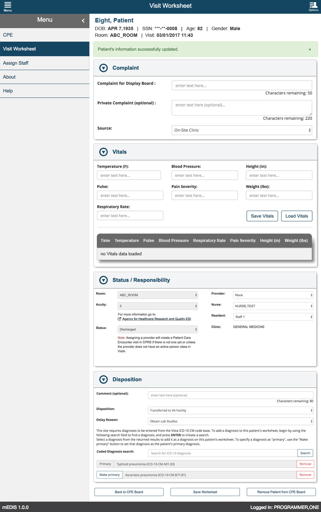Dismiss the success notification message
321x512 pixels.
tap(310, 50)
